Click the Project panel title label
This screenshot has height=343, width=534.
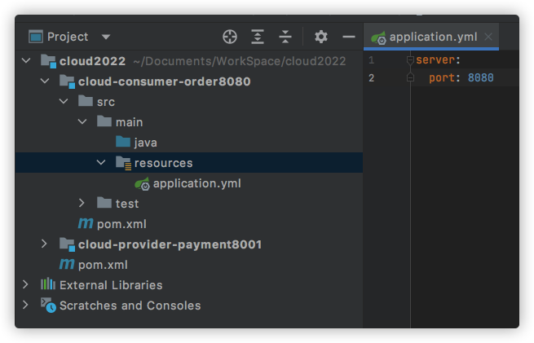pyautogui.click(x=68, y=37)
